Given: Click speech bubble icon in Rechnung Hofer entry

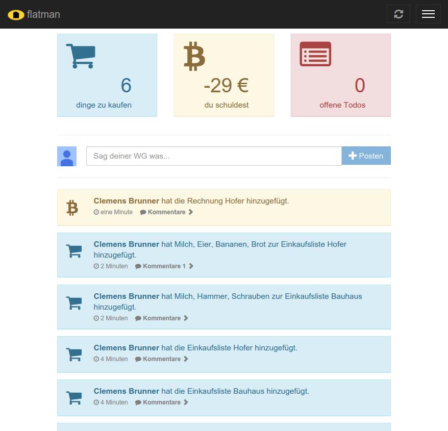Looking at the screenshot, I should (143, 212).
